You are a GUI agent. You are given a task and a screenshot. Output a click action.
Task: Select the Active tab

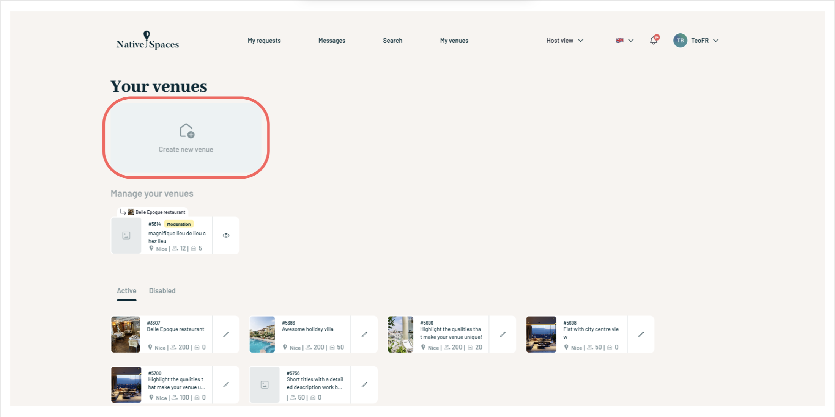(126, 291)
